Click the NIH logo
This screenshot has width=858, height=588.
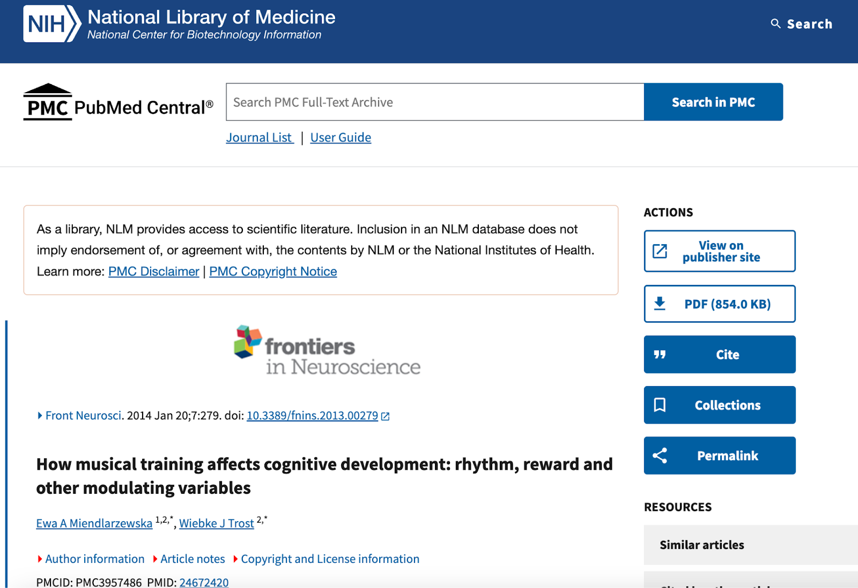point(51,24)
